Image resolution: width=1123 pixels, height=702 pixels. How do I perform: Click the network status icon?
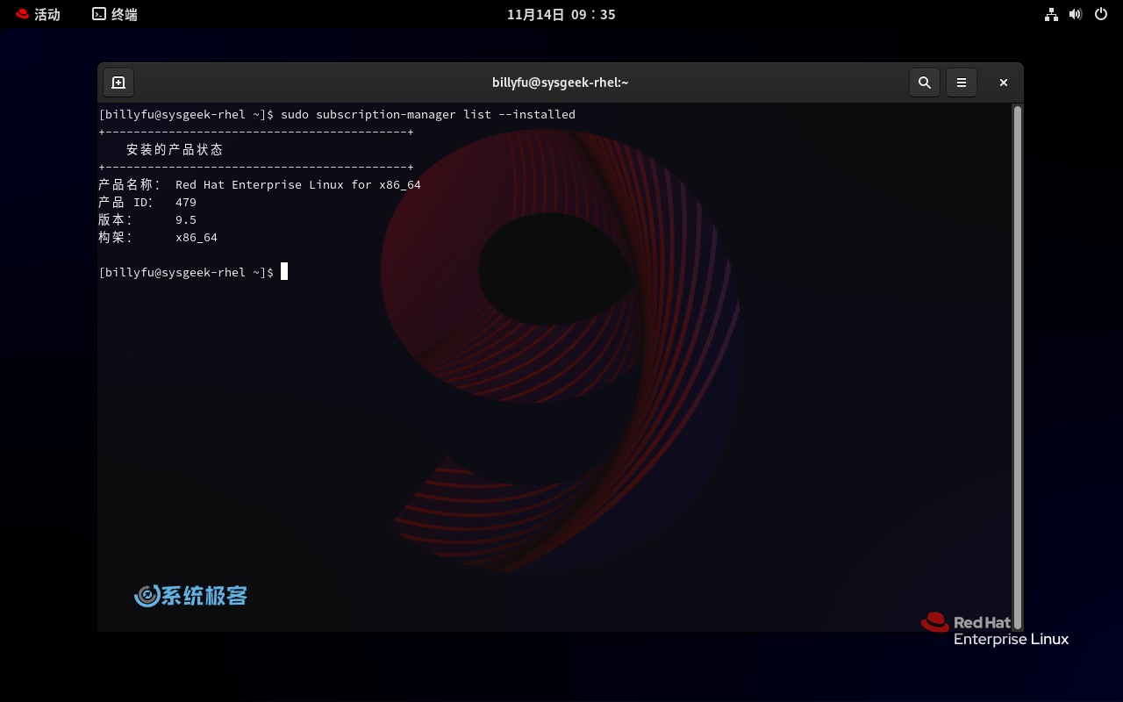point(1051,14)
